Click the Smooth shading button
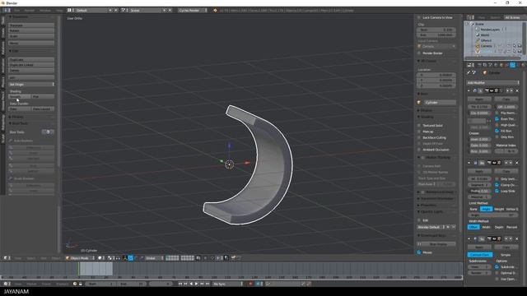Screen dimensions: 527x296 pyautogui.click(x=20, y=97)
